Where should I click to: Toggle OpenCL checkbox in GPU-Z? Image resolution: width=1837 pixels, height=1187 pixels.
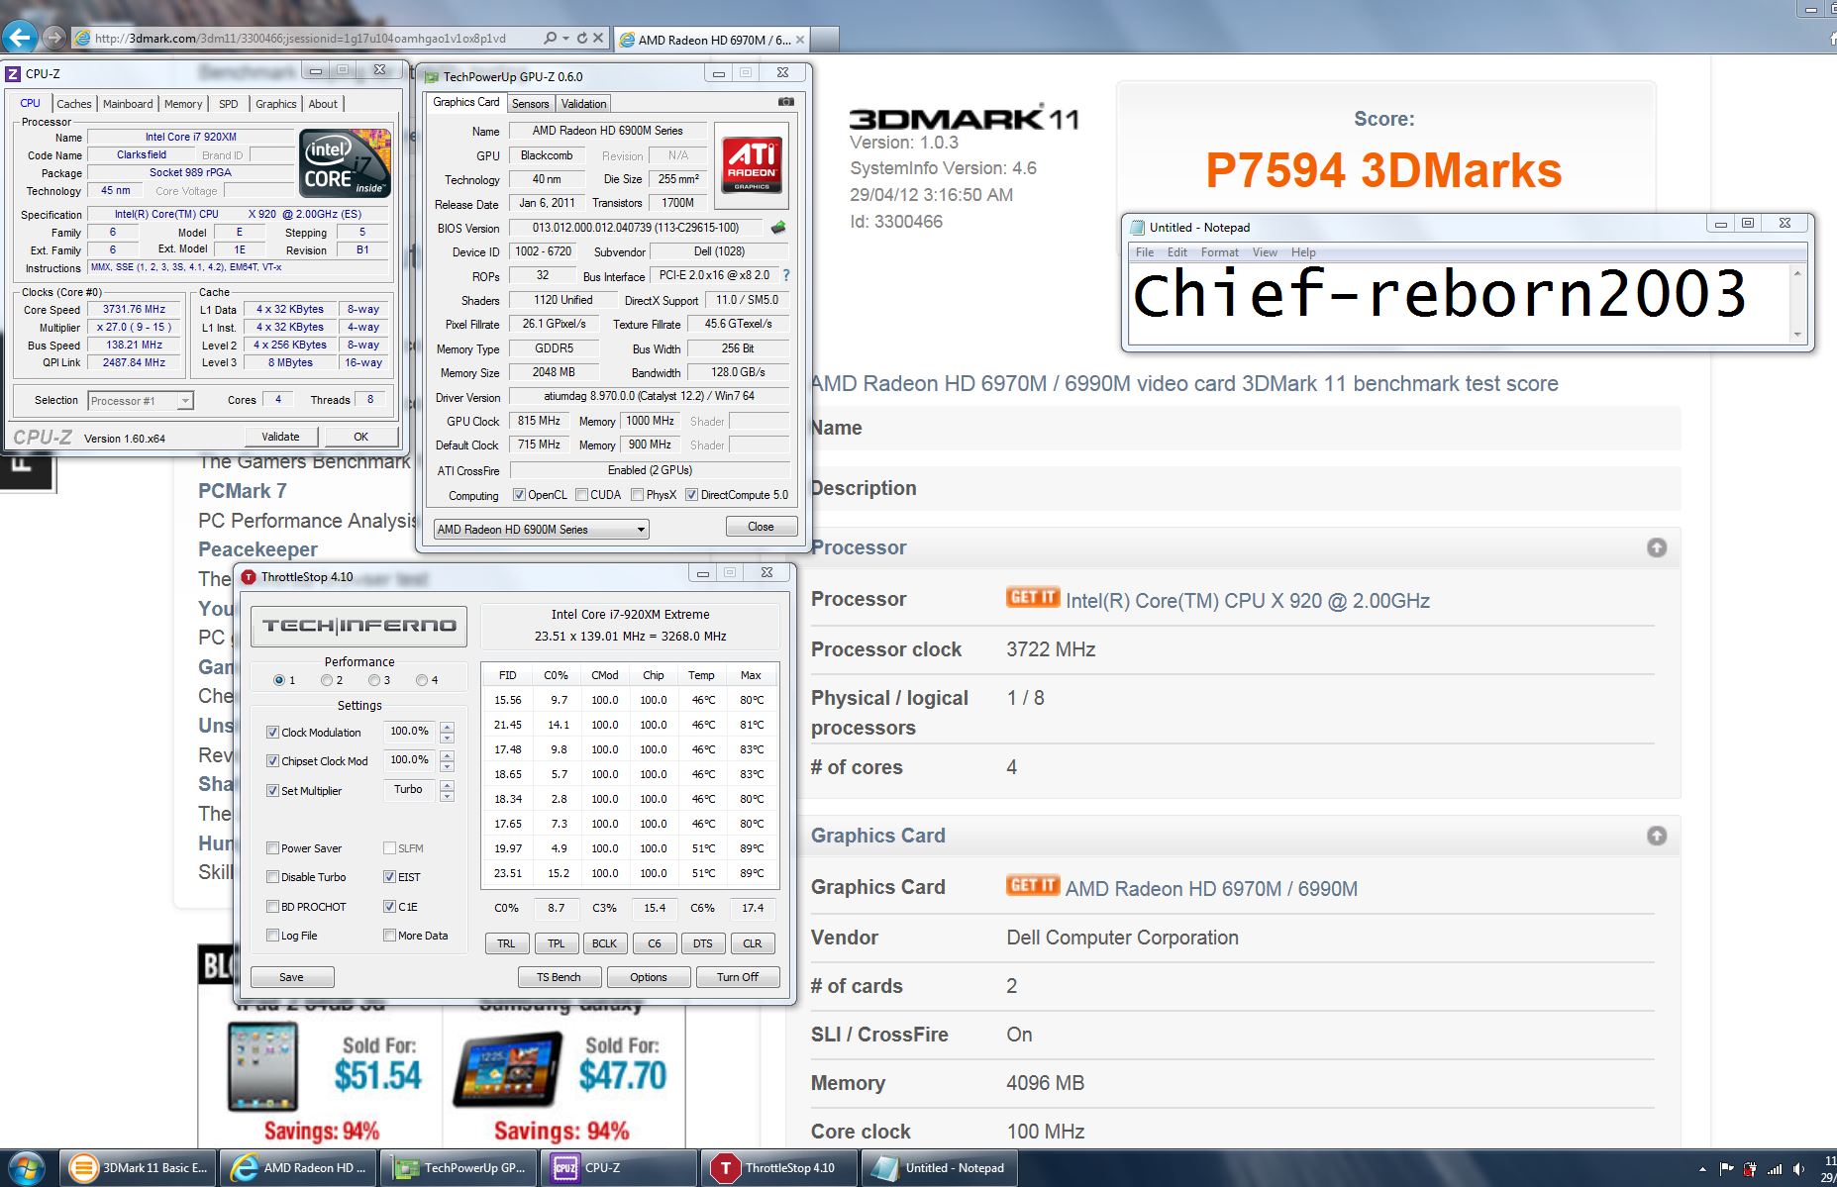(519, 495)
